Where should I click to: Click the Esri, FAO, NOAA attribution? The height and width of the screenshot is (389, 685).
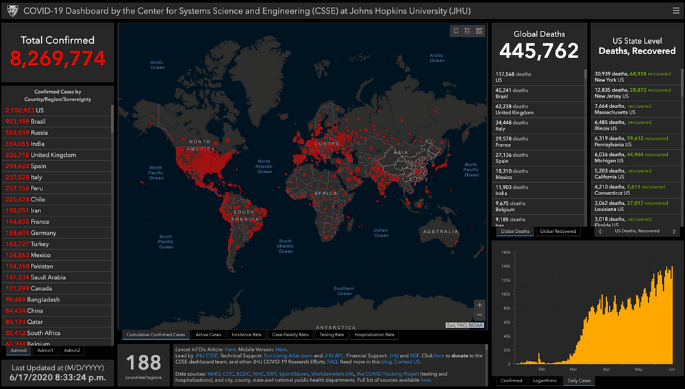(x=465, y=325)
